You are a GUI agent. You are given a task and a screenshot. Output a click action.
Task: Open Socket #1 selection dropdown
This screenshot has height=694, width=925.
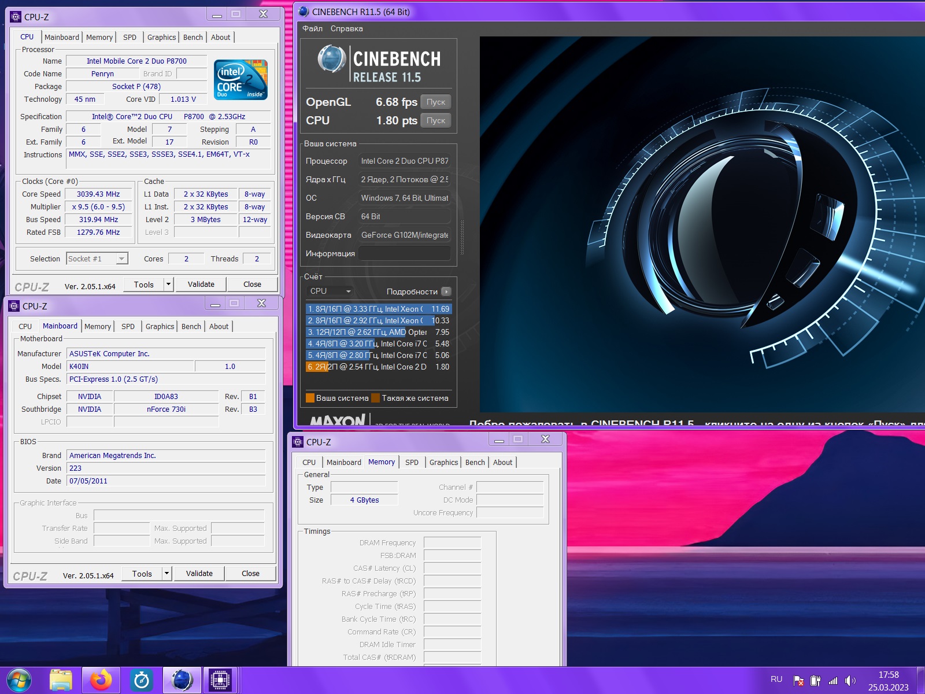point(97,259)
